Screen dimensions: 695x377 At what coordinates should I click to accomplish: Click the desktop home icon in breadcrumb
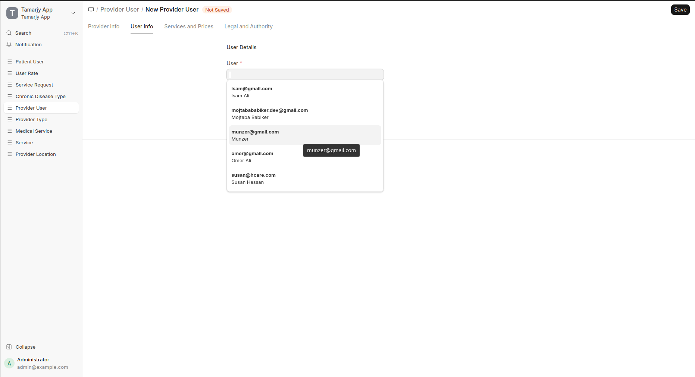91,10
